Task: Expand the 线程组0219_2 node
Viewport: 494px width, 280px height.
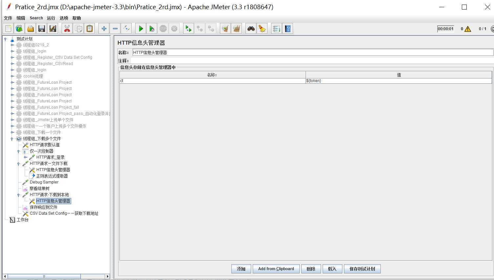Action: point(12,45)
